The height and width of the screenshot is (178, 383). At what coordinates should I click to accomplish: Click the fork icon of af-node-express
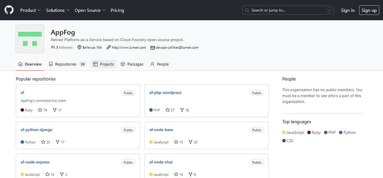click(x=62, y=174)
